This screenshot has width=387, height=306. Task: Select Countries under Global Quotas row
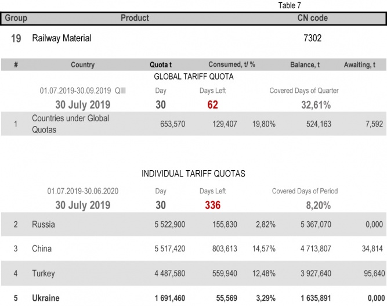click(63, 124)
